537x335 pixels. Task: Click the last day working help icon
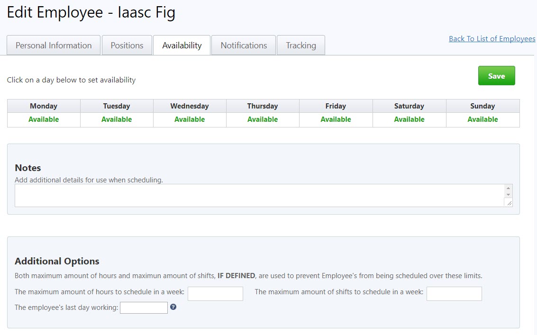coord(173,307)
